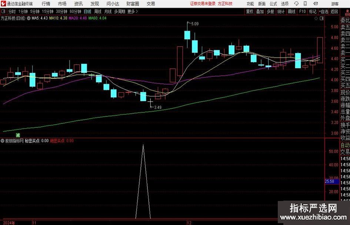The height and width of the screenshot is (225, 350).
Task: Open the 行情 menu
Action: tap(46, 4)
